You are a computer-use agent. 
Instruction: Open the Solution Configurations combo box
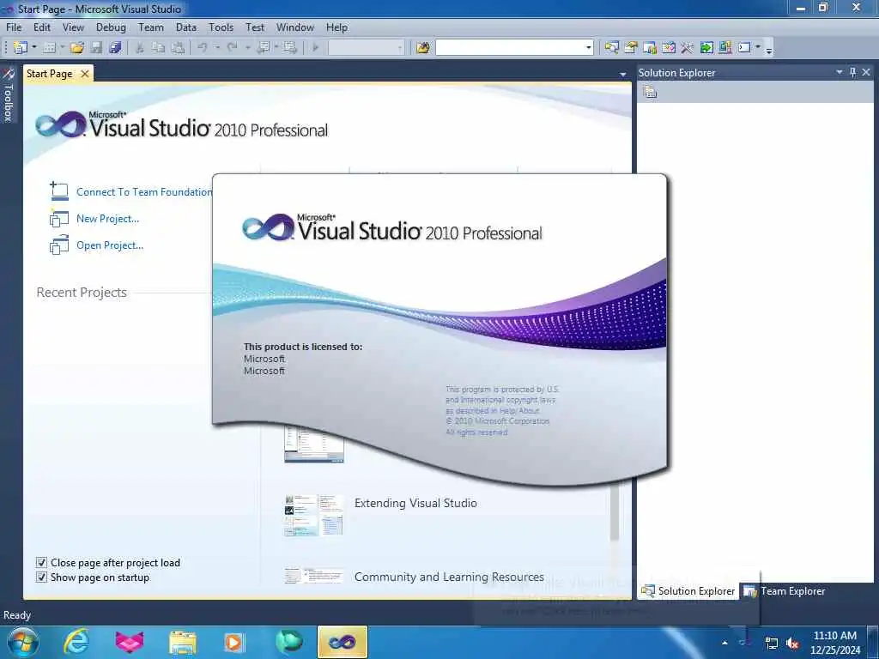click(x=366, y=48)
